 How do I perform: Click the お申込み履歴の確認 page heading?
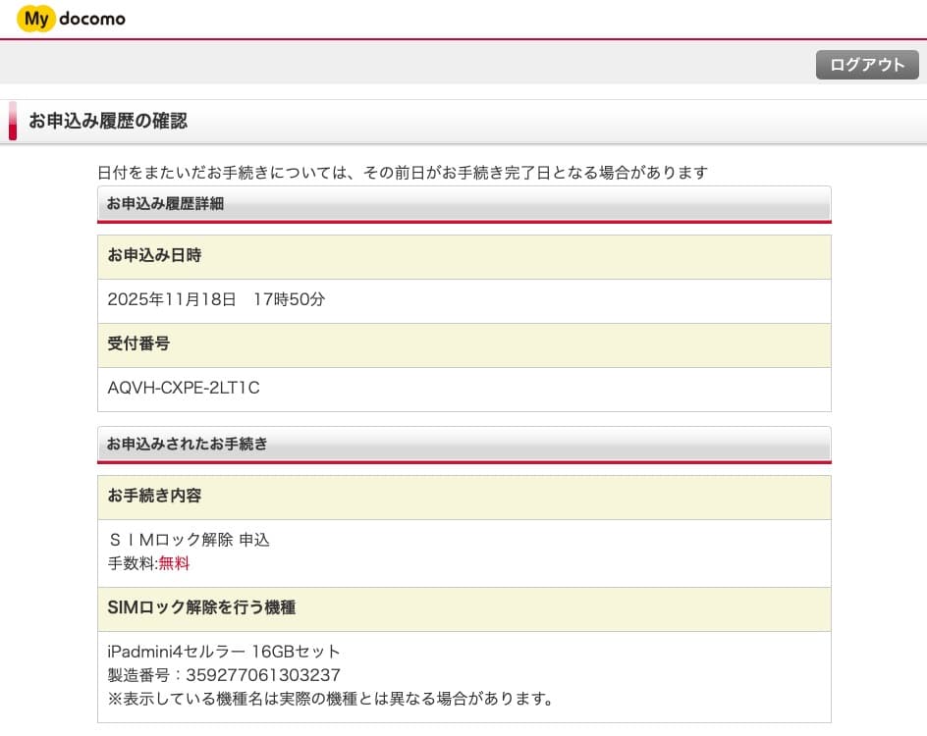pos(108,122)
